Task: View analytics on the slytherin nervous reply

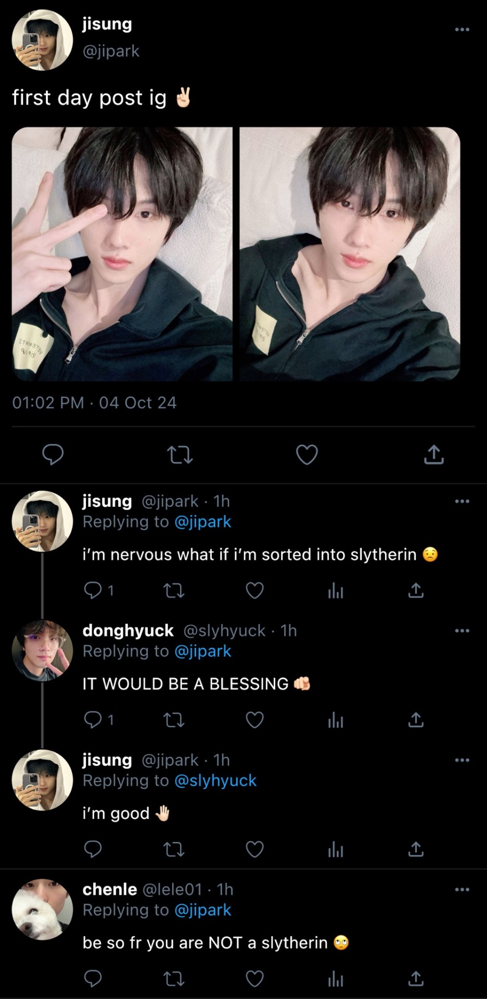Action: pos(336,591)
